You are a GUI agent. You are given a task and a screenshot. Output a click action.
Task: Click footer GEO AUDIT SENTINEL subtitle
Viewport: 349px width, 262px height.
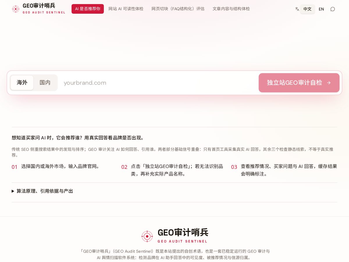click(183, 241)
